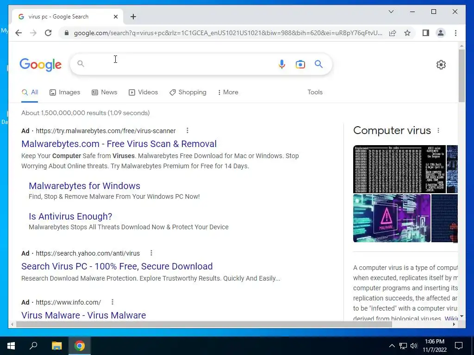Open options dots for the Yahoo ad
Viewport: 474px width, 355px height.
(x=151, y=253)
